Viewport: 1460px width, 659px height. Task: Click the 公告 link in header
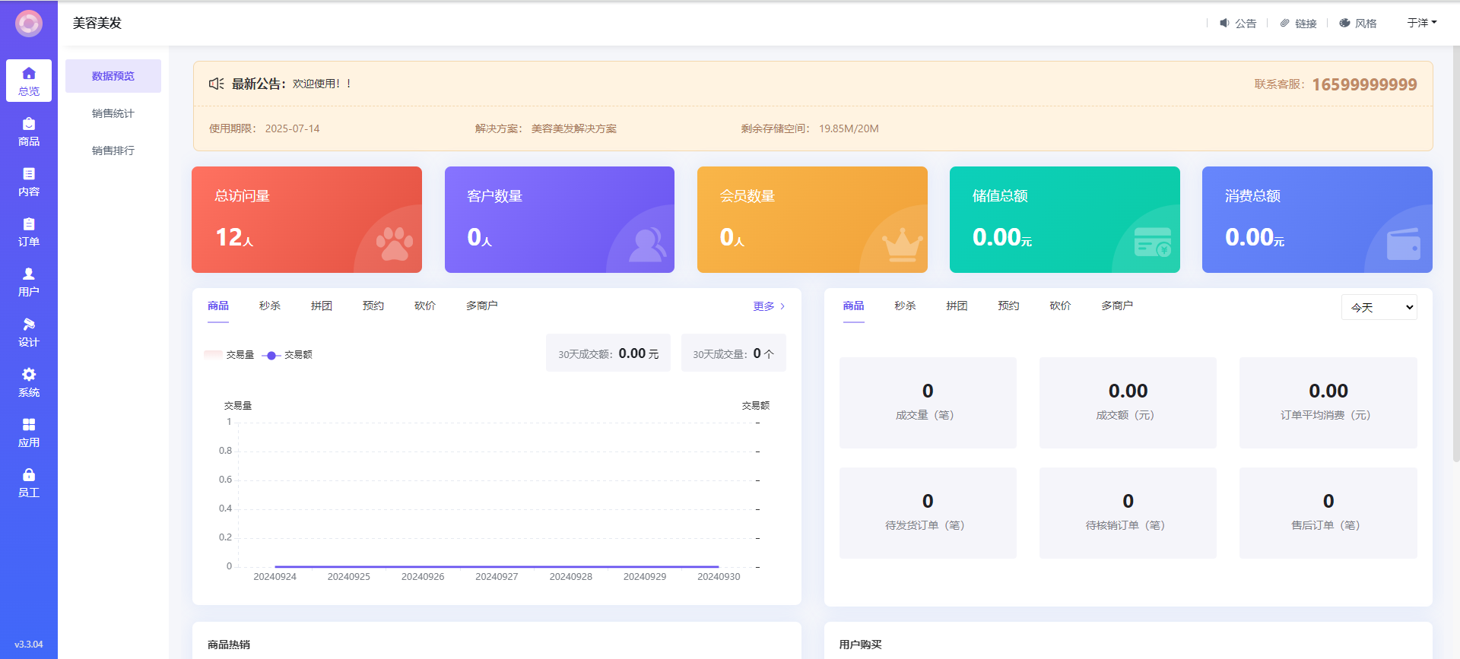pos(1246,24)
